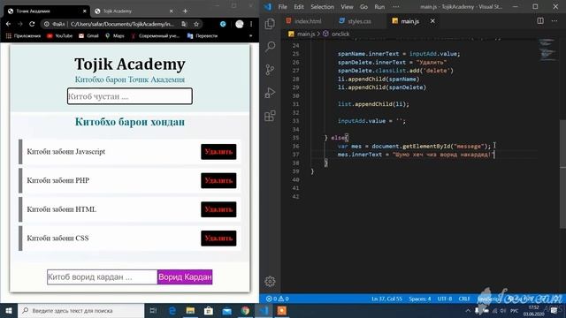Open errors and warnings in status bar
The width and height of the screenshot is (566, 318).
(x=277, y=299)
